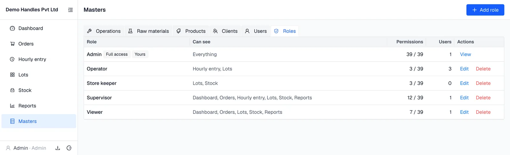The width and height of the screenshot is (510, 155).
Task: Switch to the Clients tab
Action: pyautogui.click(x=225, y=31)
